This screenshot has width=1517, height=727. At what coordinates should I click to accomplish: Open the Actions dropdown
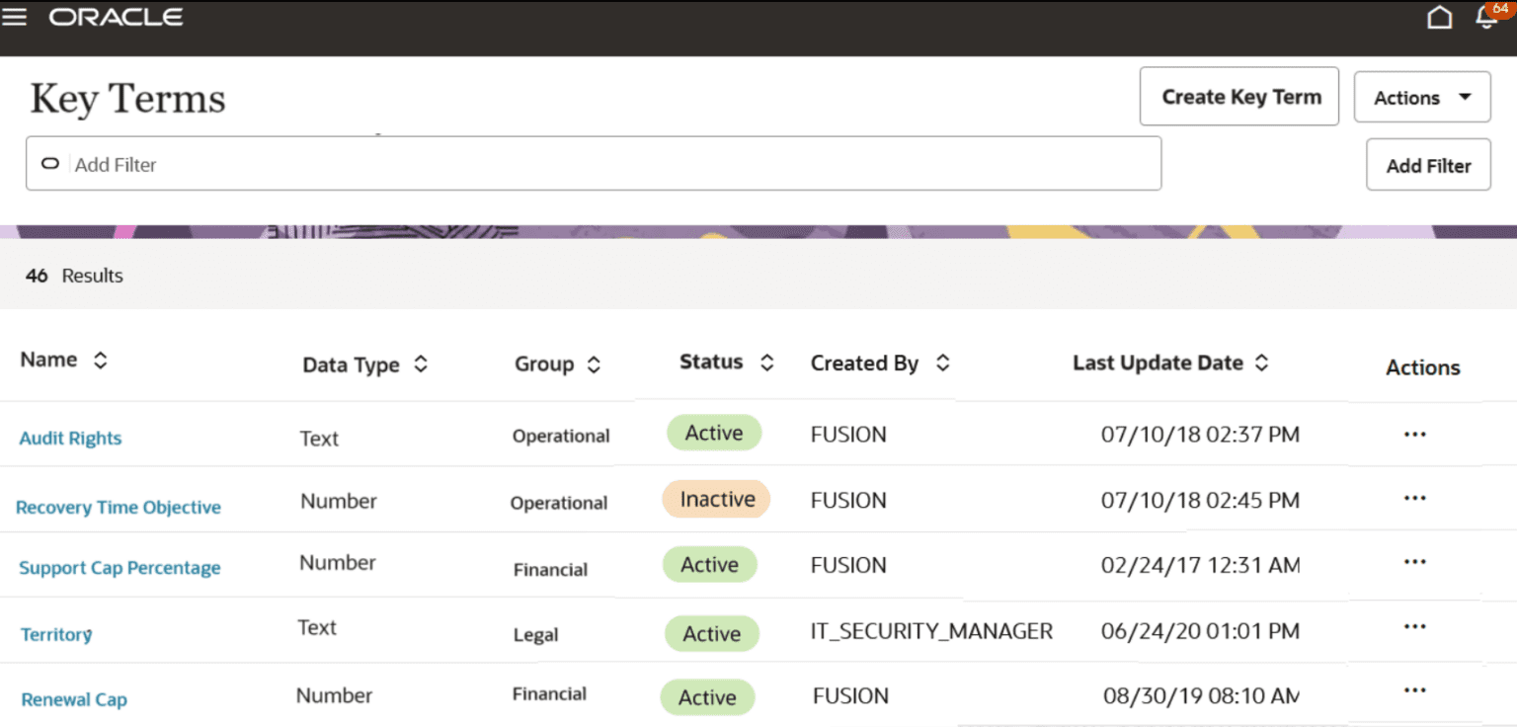point(1421,96)
